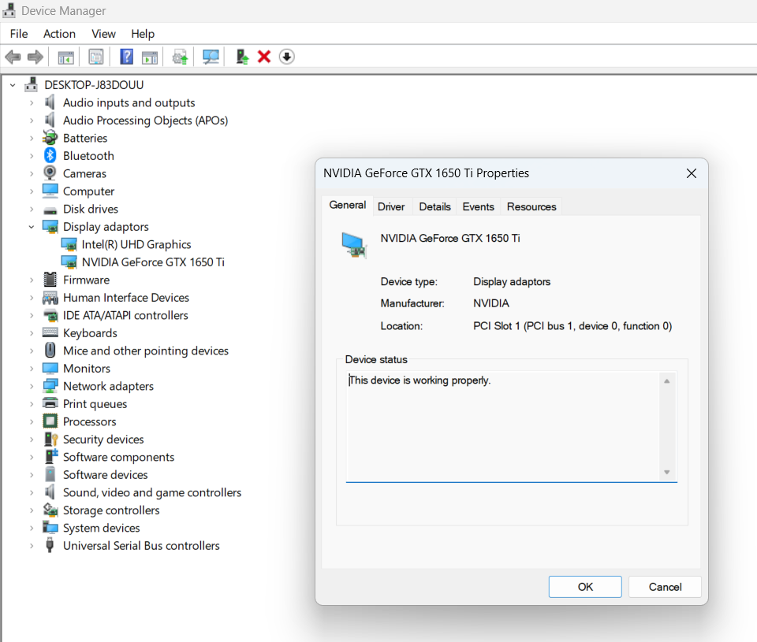Click the Device status scroll up arrow
The width and height of the screenshot is (757, 642).
pos(667,381)
